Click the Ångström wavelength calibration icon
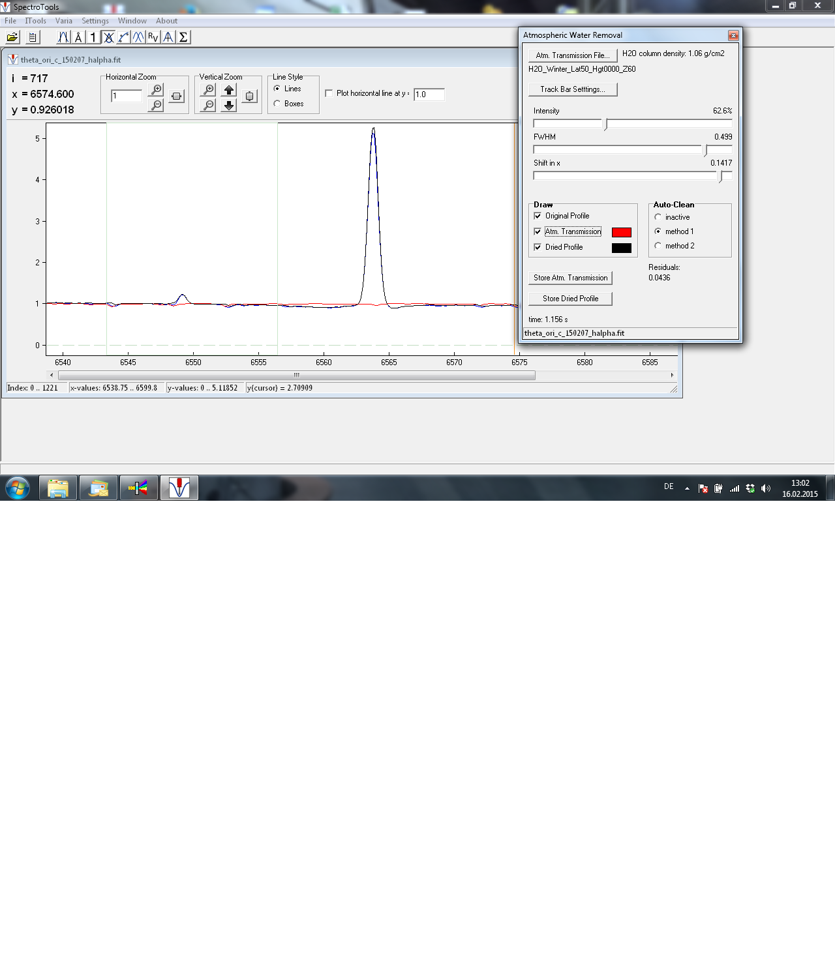 [78, 37]
